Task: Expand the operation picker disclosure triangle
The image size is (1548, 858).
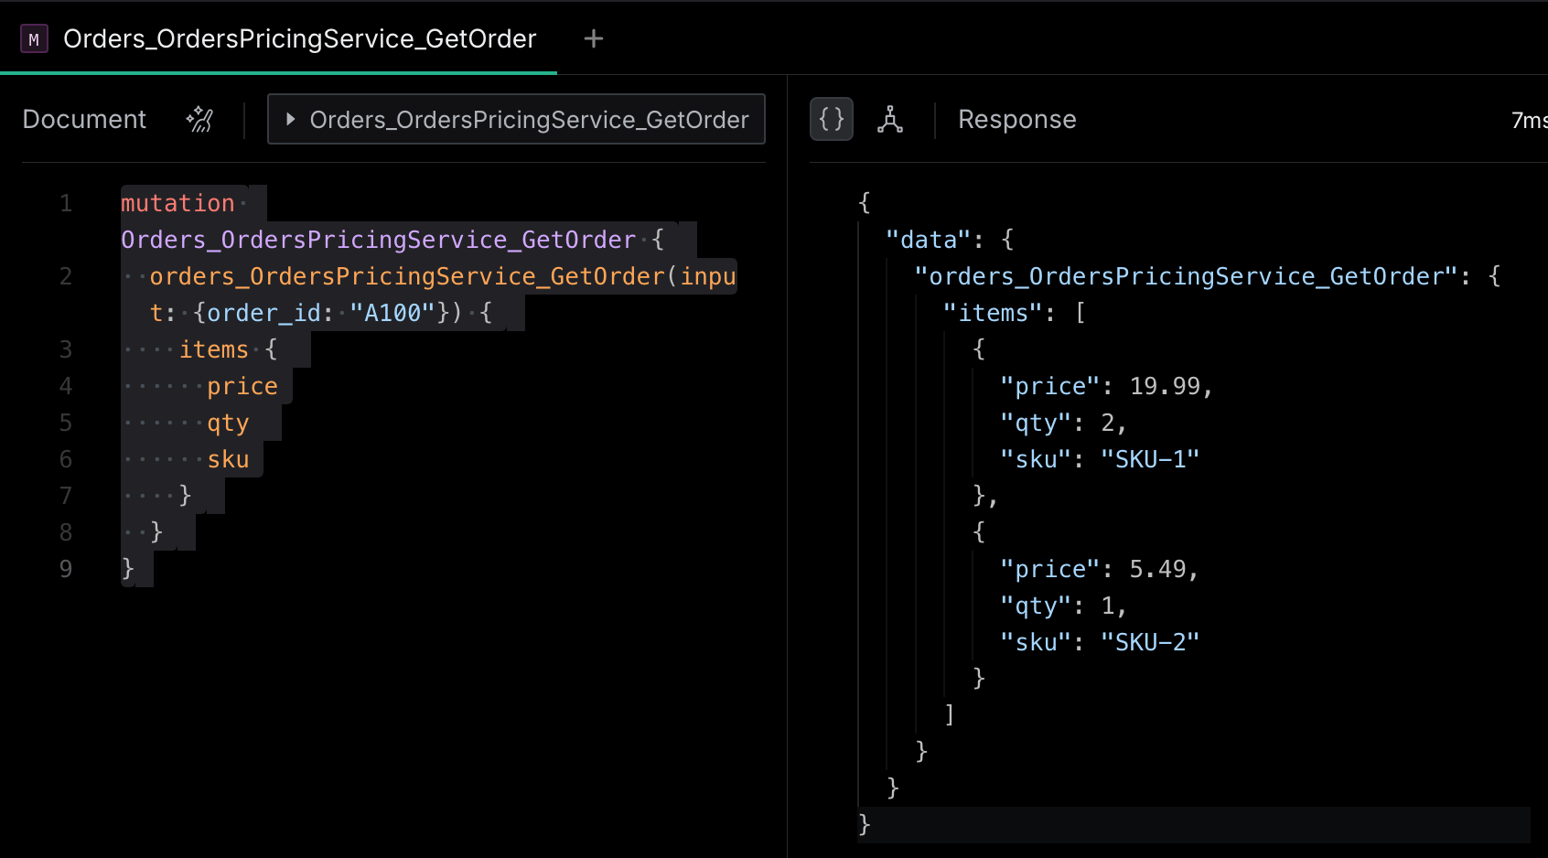Action: click(x=291, y=119)
